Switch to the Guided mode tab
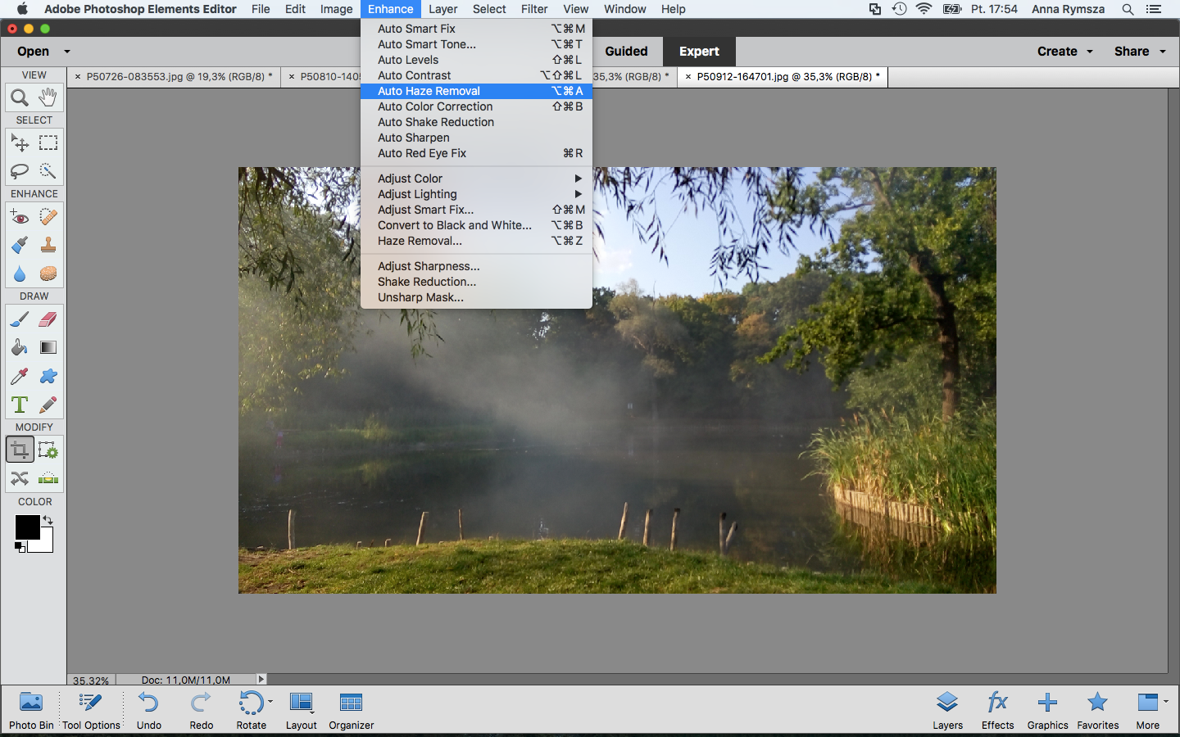The image size is (1180, 737). (626, 51)
